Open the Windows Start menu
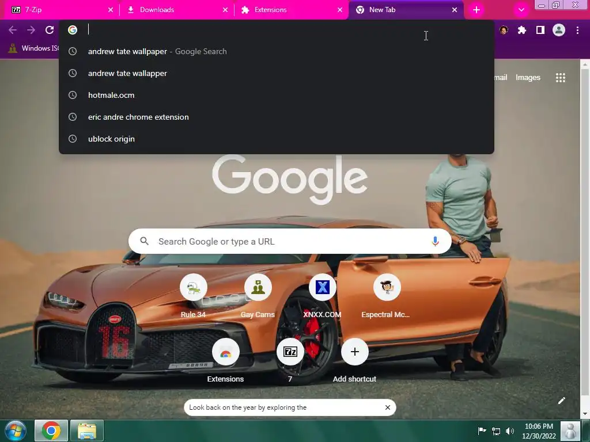This screenshot has height=442, width=590. pos(15,431)
